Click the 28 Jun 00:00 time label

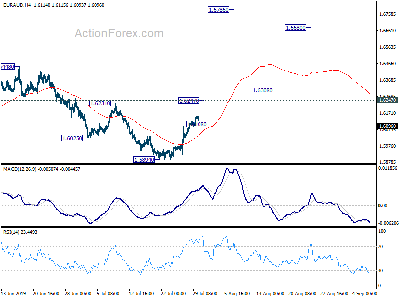[x=78, y=293]
